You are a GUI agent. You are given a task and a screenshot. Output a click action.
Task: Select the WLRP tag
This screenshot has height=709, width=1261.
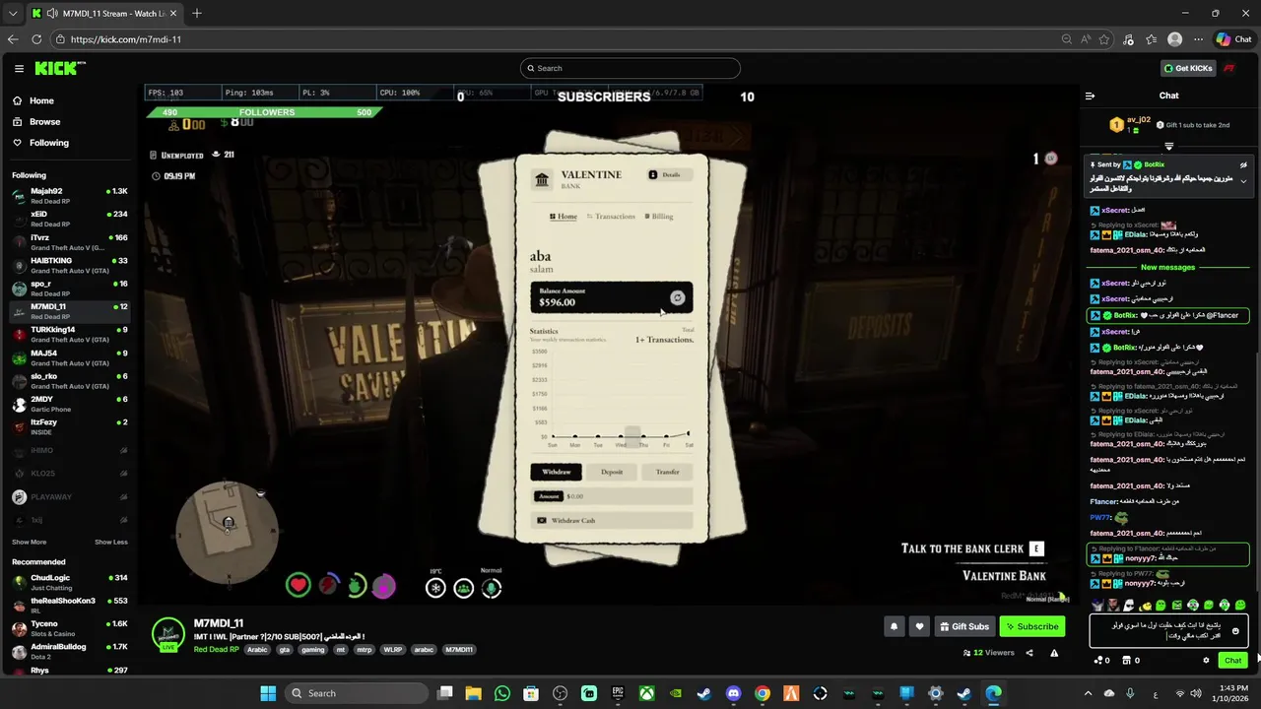[x=393, y=650]
